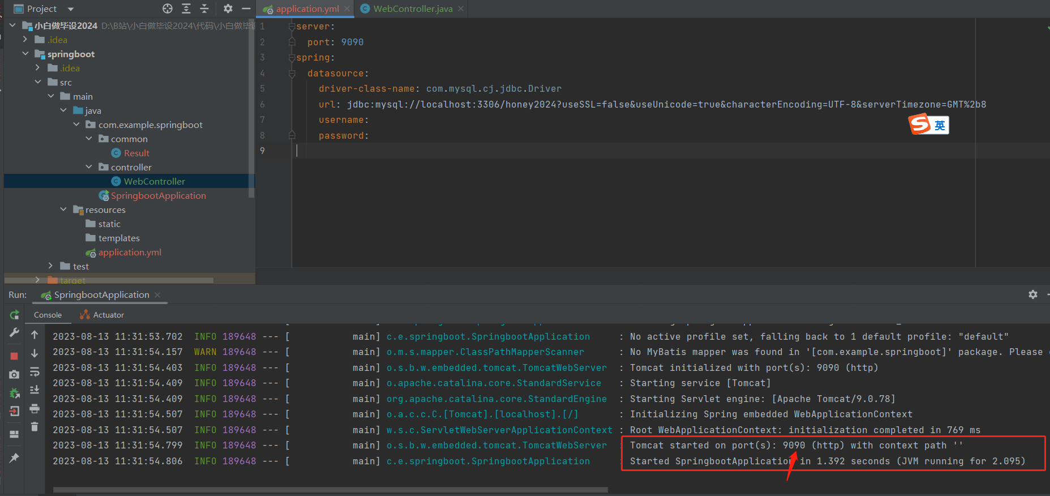Collapse com.example.springboot package
Viewport: 1050px width, 496px height.
click(76, 125)
